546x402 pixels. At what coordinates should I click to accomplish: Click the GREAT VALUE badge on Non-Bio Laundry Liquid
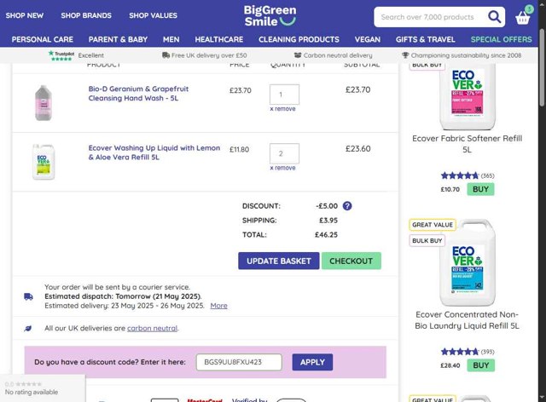[x=433, y=225]
